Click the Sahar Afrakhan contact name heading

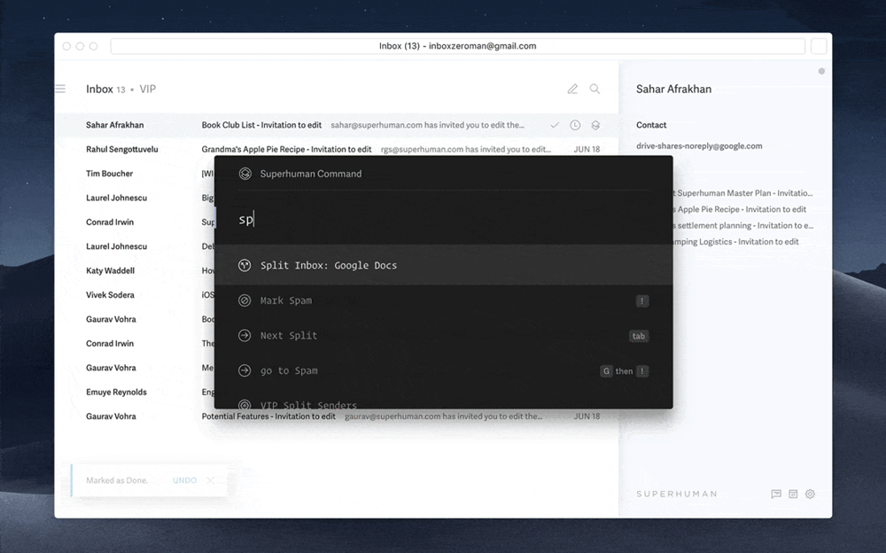(673, 89)
